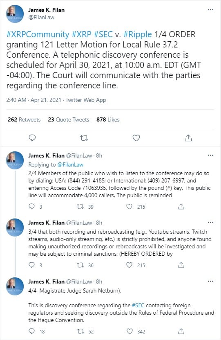Image resolution: width=221 pixels, height=340 pixels.
Task: Open more options on the 4/4 reply
Action: coord(210,281)
